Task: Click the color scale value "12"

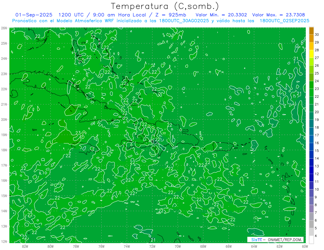Action: [317, 174]
